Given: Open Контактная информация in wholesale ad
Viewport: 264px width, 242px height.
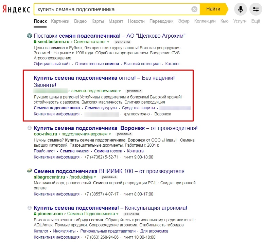Looking at the screenshot, I should [x=56, y=114].
